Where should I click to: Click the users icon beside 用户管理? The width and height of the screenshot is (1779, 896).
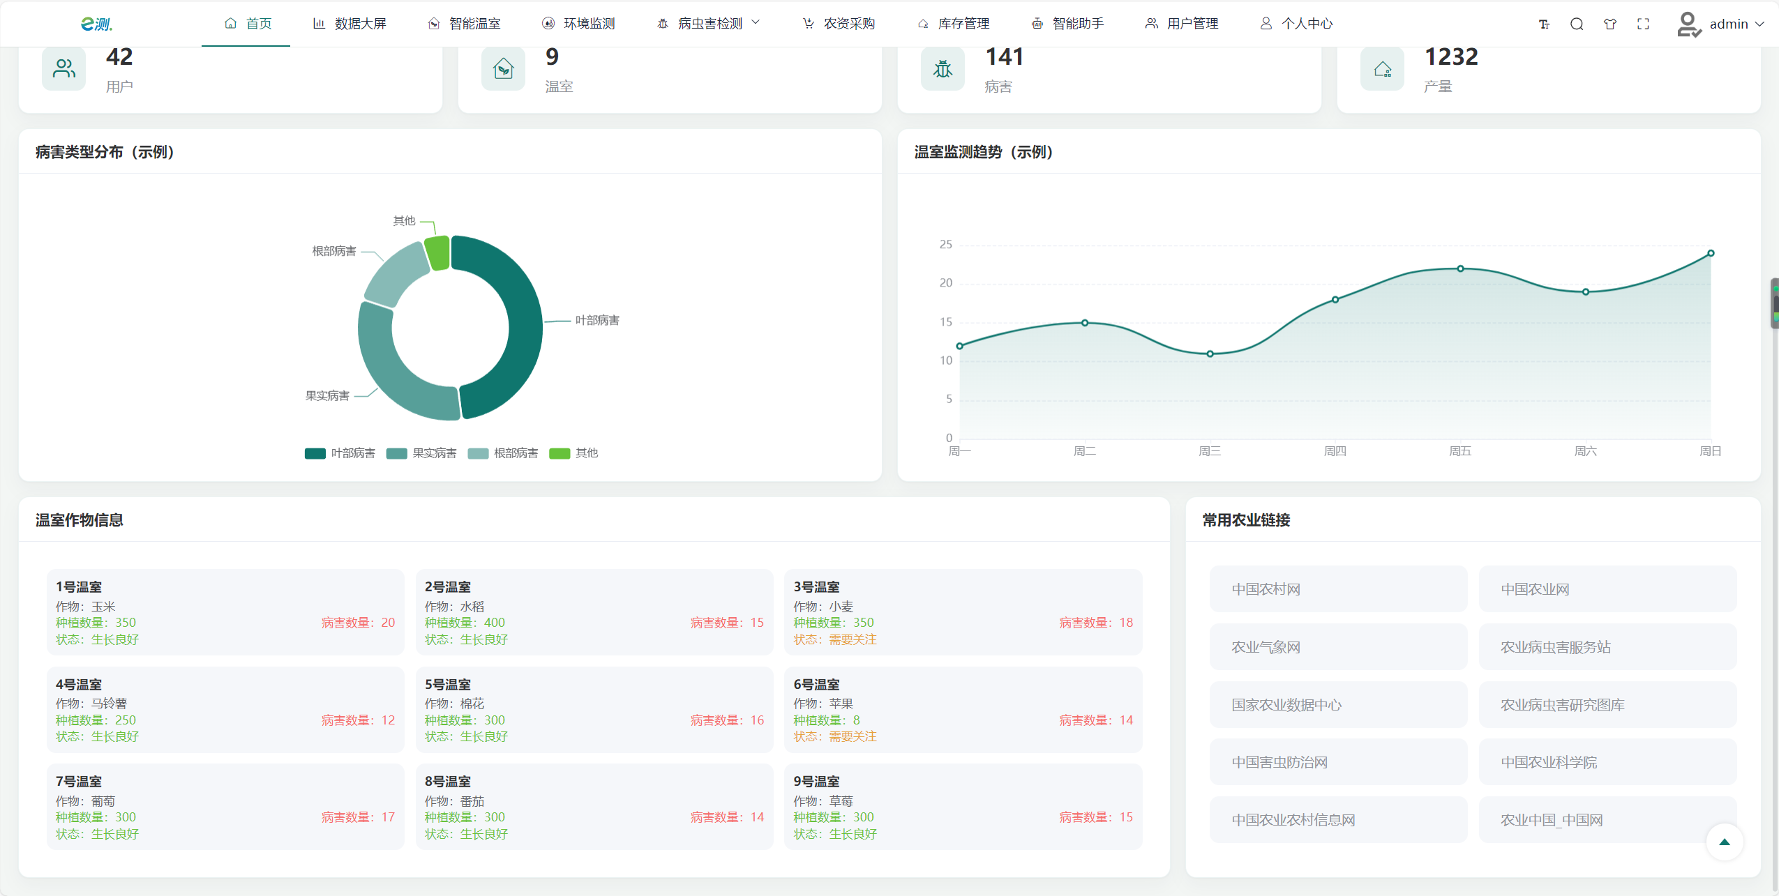pyautogui.click(x=1151, y=24)
